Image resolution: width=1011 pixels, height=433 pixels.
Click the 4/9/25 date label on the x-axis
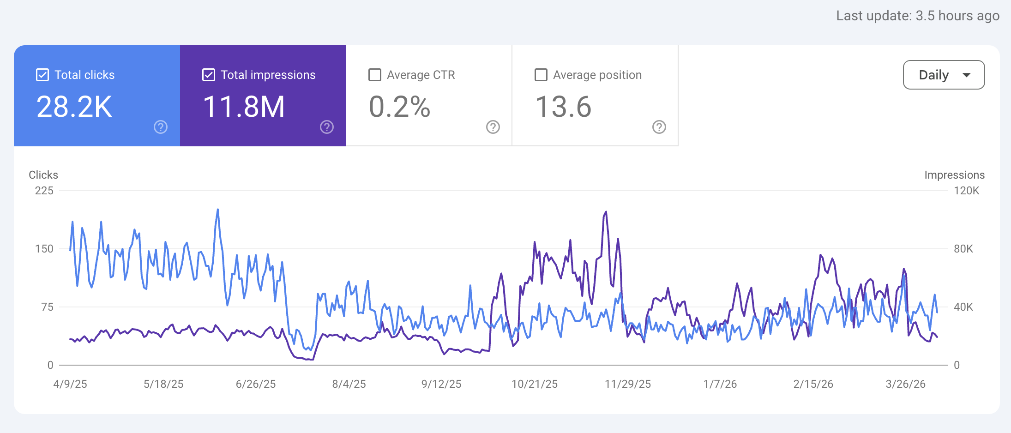point(69,383)
